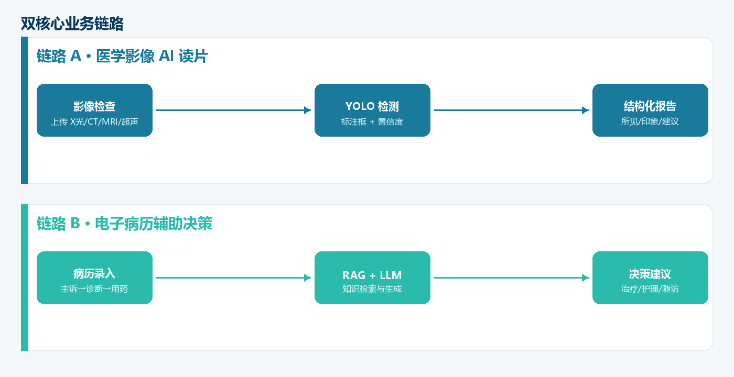Click arrow from RAG + LLM to 决策建议

pos(512,278)
